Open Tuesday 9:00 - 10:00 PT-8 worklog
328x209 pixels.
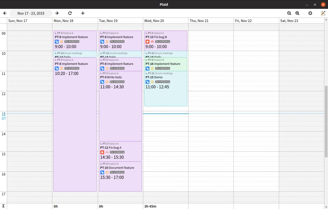point(120,41)
